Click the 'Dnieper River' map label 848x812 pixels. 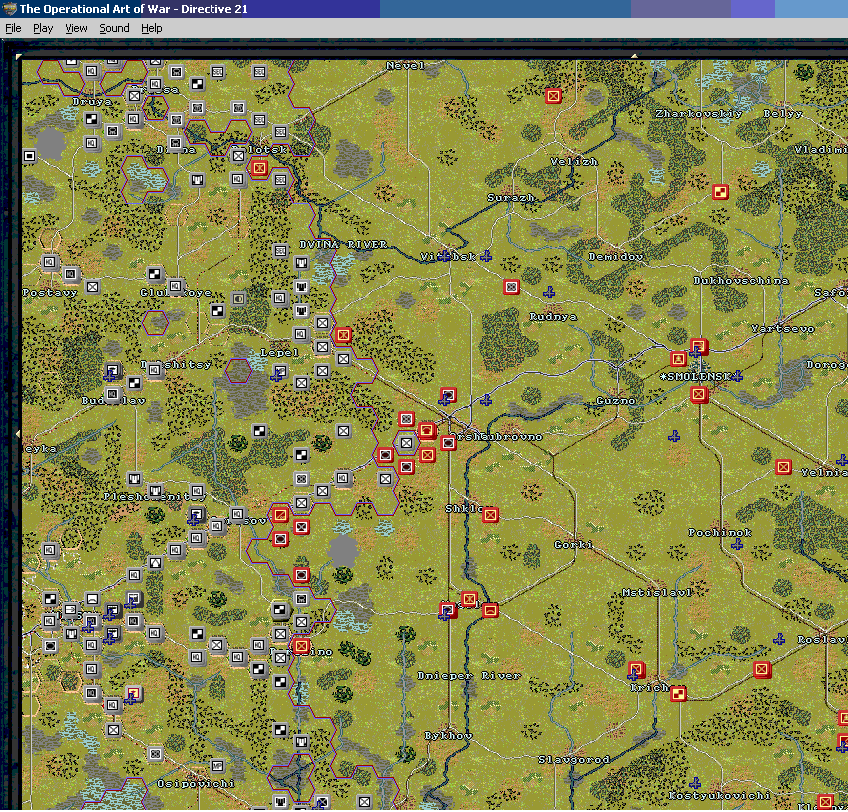click(x=469, y=675)
